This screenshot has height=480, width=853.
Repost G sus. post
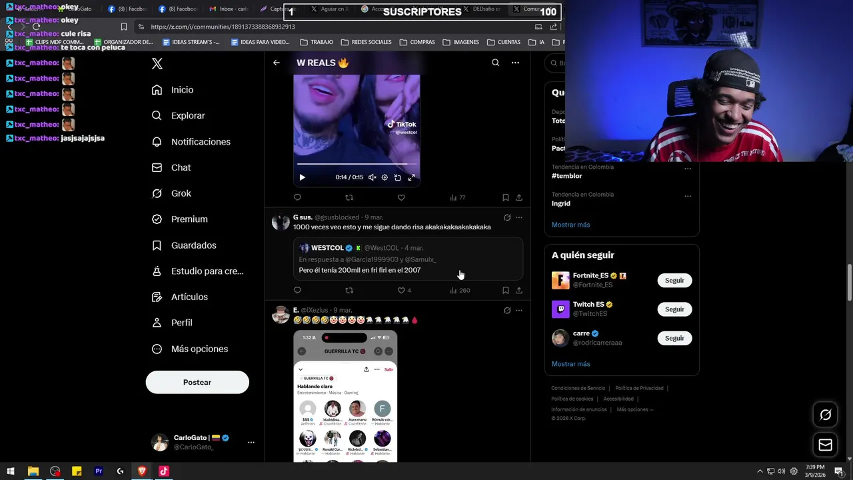[349, 291]
